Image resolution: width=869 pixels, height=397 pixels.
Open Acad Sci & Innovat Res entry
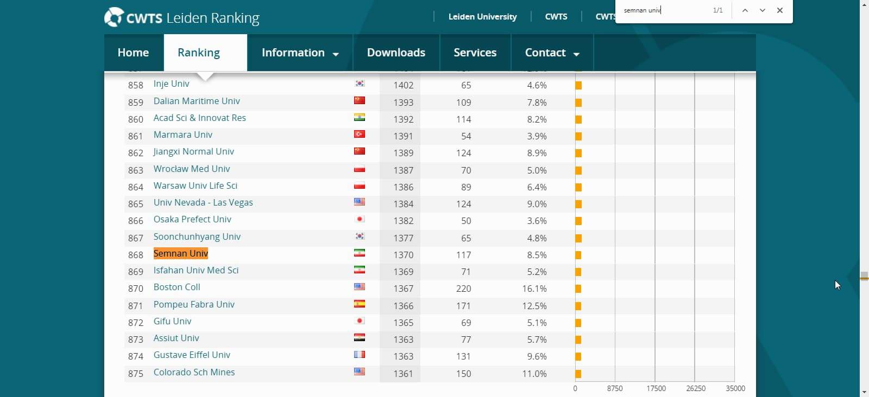[x=200, y=118]
